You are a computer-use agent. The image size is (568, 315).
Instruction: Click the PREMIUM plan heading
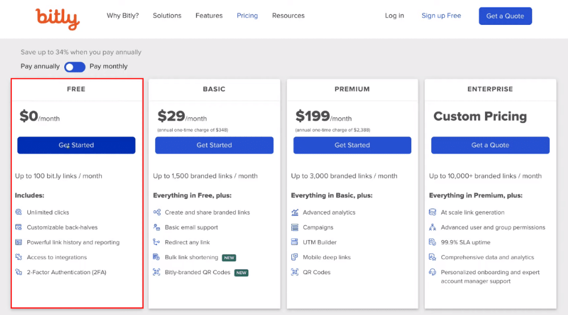pyautogui.click(x=352, y=89)
